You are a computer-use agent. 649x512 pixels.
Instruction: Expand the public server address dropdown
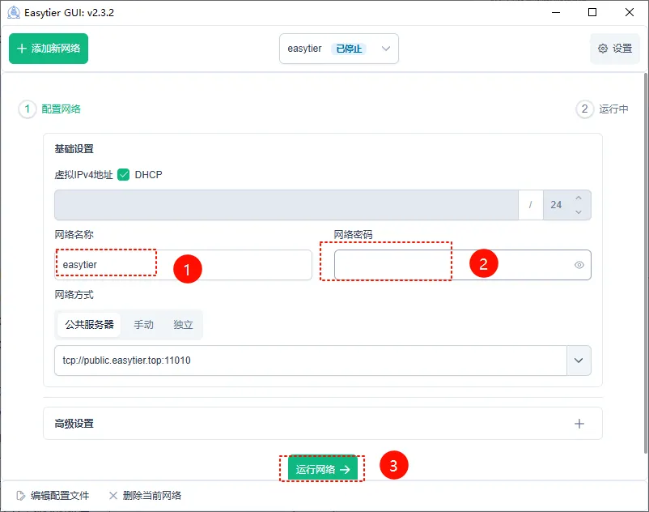(579, 361)
